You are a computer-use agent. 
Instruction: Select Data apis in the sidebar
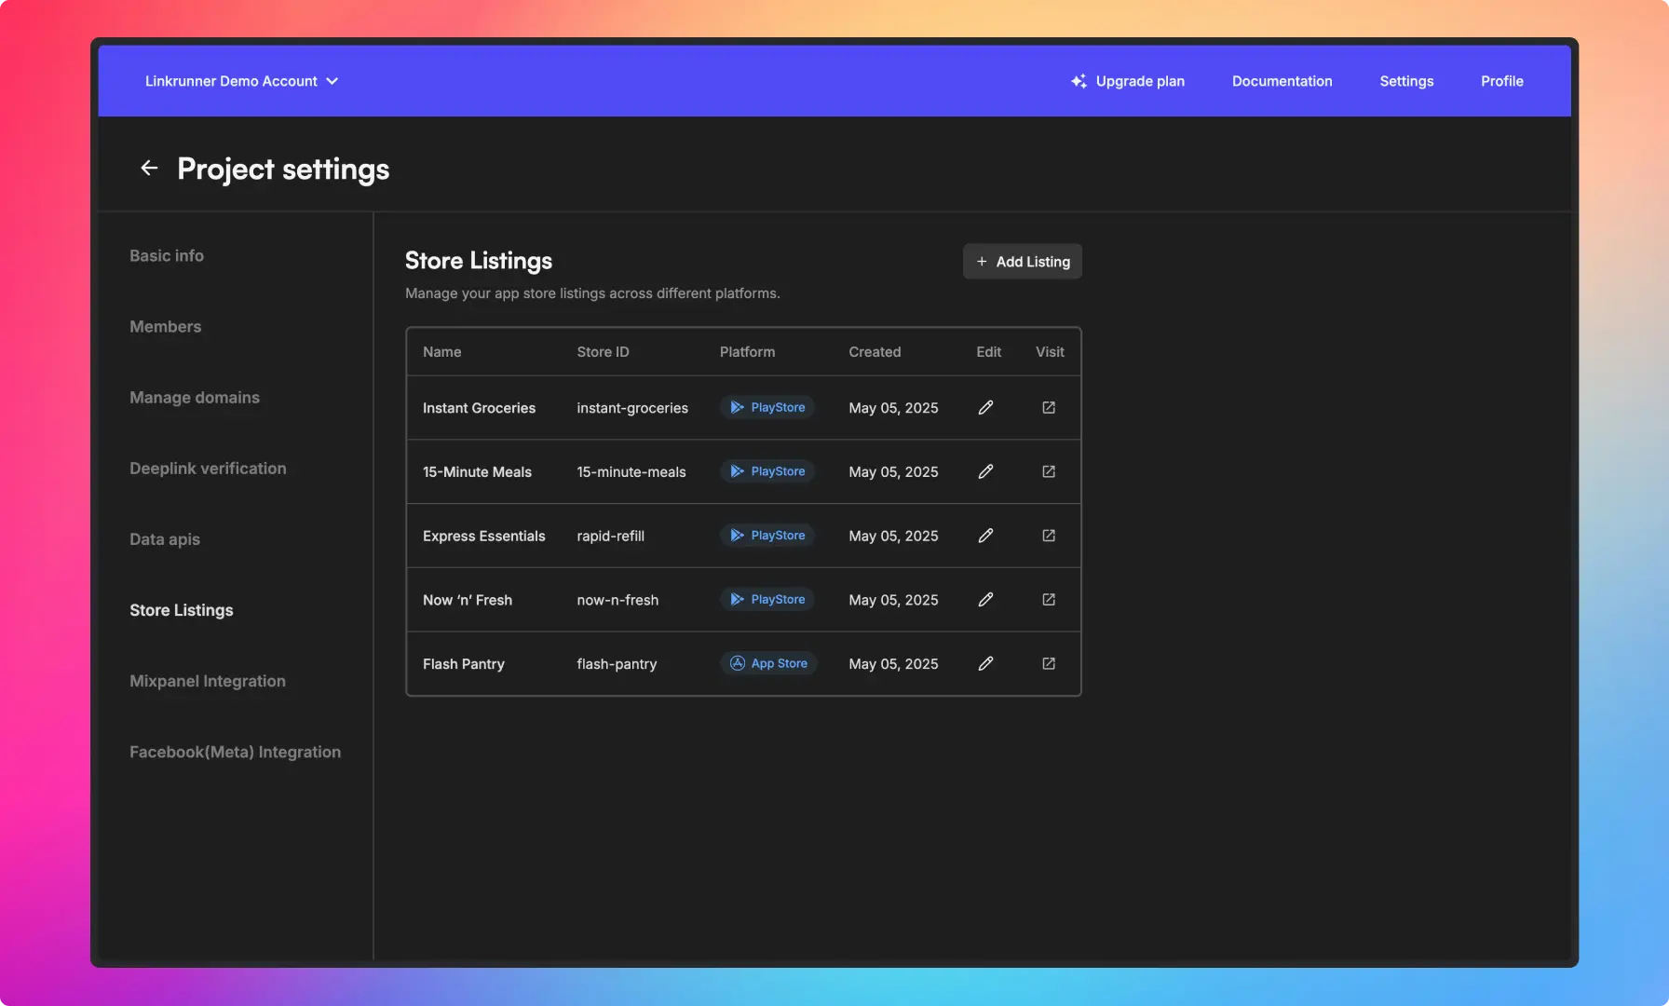click(165, 538)
